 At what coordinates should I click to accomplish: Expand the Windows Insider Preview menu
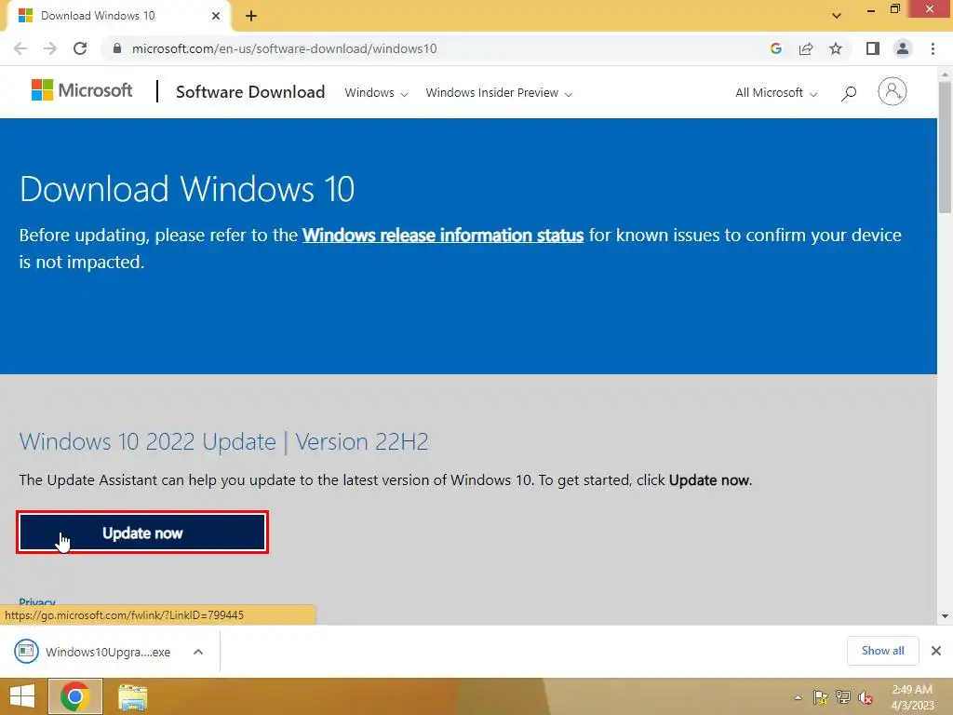tap(499, 93)
